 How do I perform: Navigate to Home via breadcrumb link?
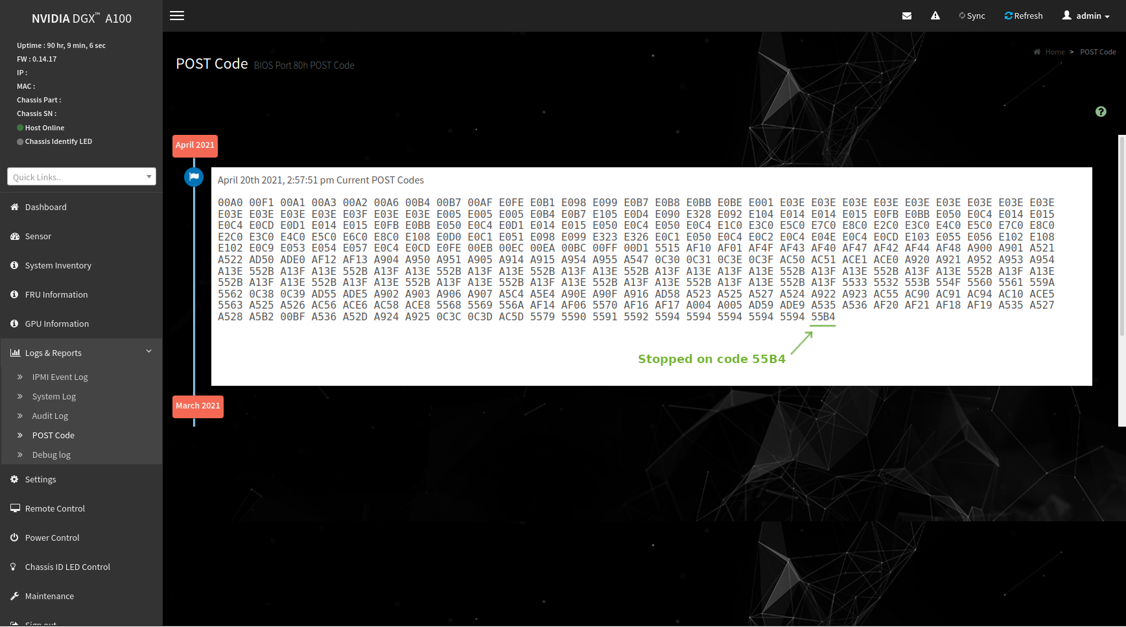pyautogui.click(x=1055, y=51)
